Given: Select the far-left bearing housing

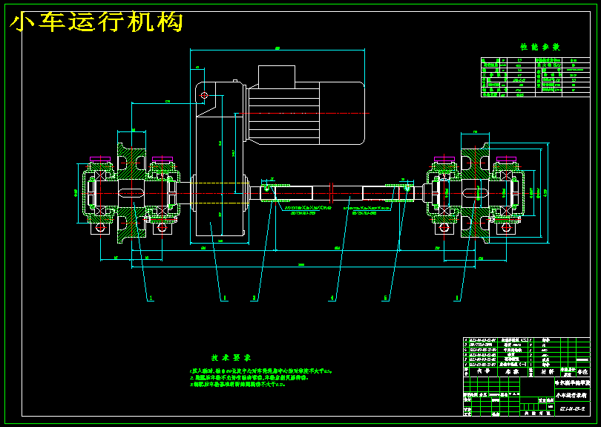Looking at the screenshot, I should pos(99,192).
